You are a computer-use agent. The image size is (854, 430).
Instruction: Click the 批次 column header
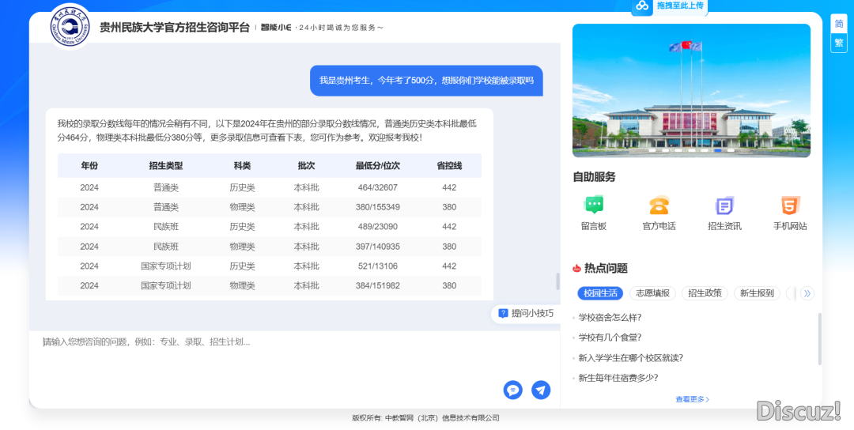pos(307,165)
